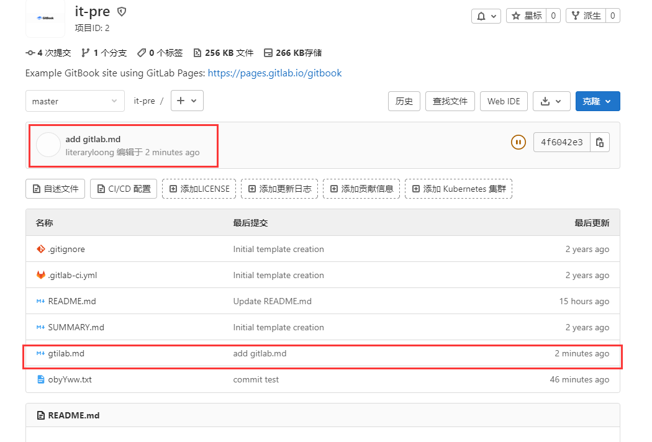This screenshot has height=442, width=652.
Task: Click the 历史 history button
Action: (404, 101)
